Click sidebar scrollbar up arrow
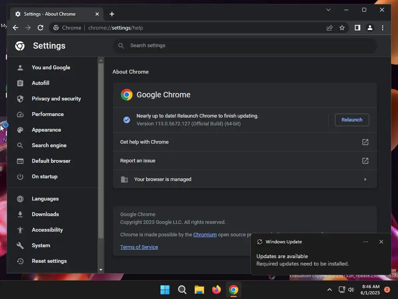Screen dimensions: 398x299 click(x=101, y=60)
